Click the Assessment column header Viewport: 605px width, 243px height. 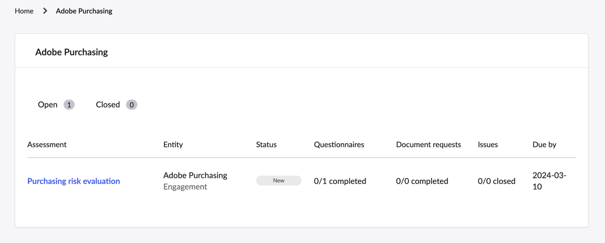tap(47, 144)
